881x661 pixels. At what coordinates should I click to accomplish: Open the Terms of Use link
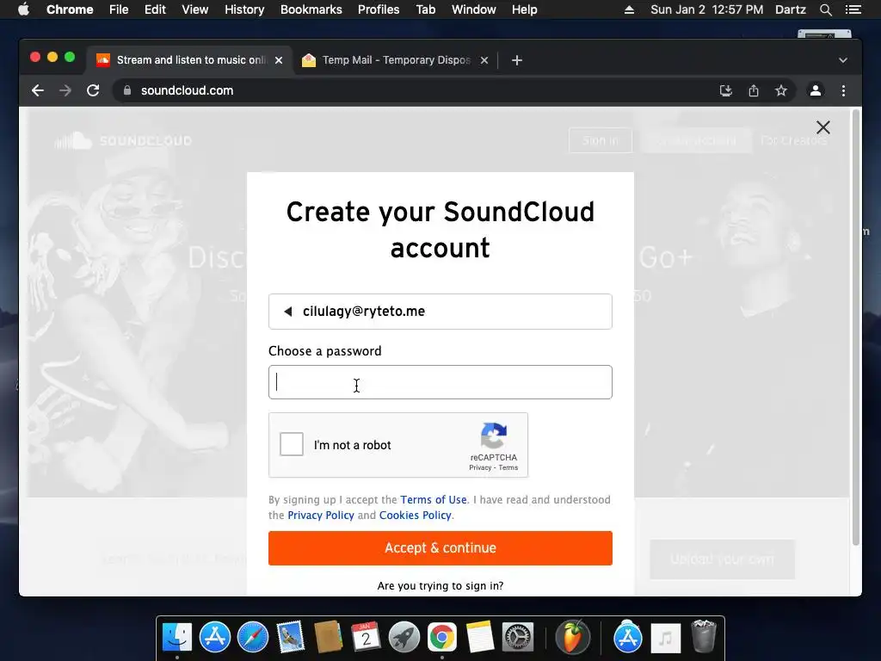click(434, 500)
